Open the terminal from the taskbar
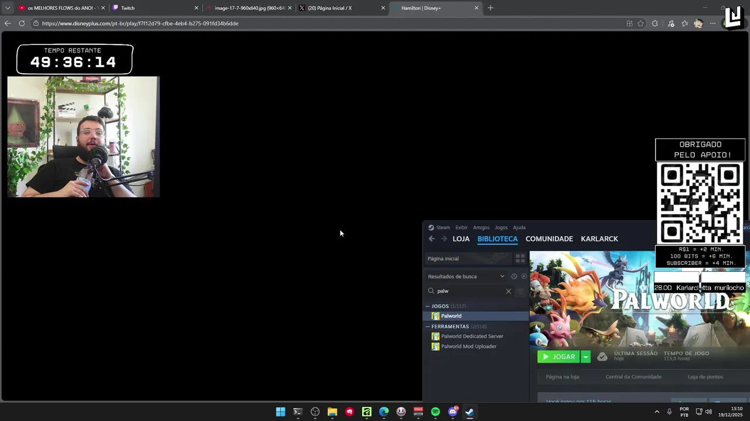The height and width of the screenshot is (421, 750). point(298,412)
